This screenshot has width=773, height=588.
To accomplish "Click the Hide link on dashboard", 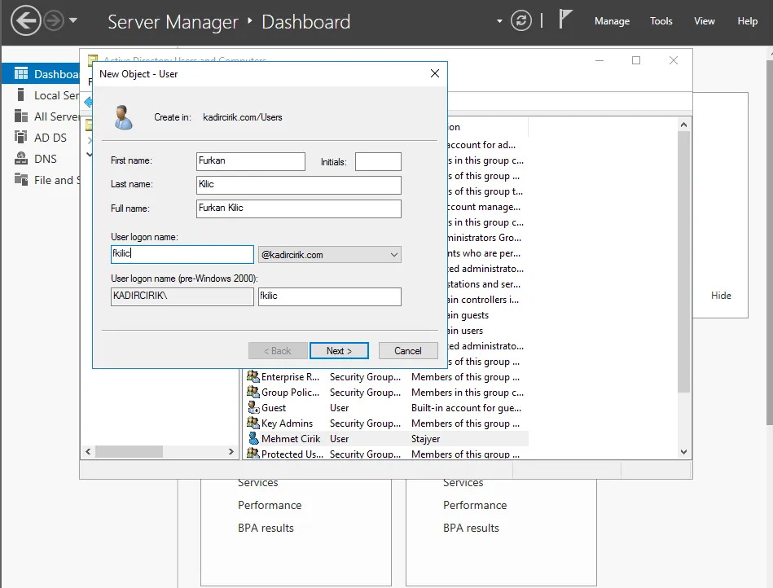I will [721, 296].
